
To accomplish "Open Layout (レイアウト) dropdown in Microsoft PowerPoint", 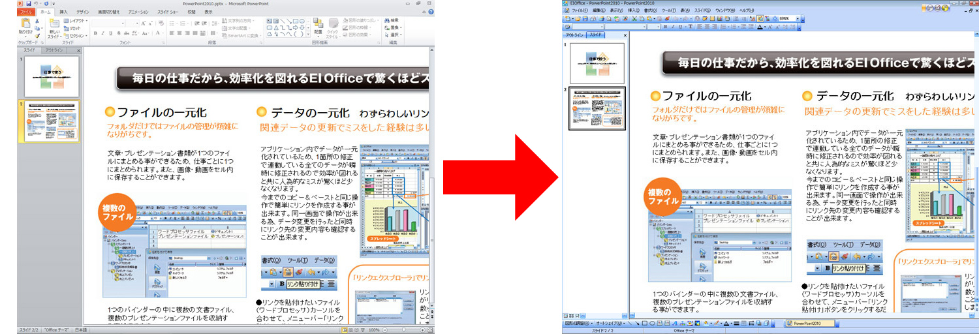I will pyautogui.click(x=75, y=21).
